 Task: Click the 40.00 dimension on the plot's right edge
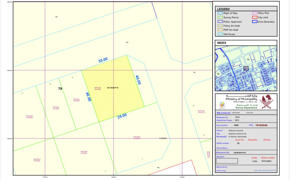138,80
